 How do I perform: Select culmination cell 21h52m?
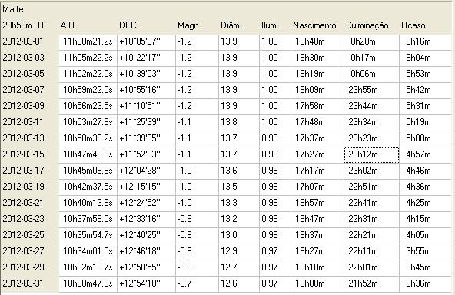tap(371, 284)
